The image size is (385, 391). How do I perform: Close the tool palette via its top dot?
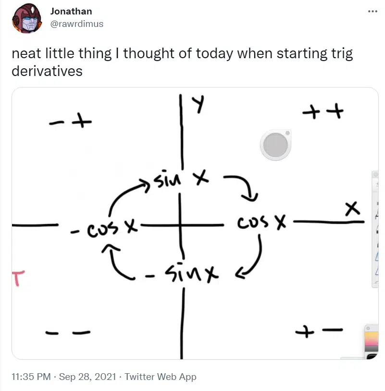click(375, 174)
